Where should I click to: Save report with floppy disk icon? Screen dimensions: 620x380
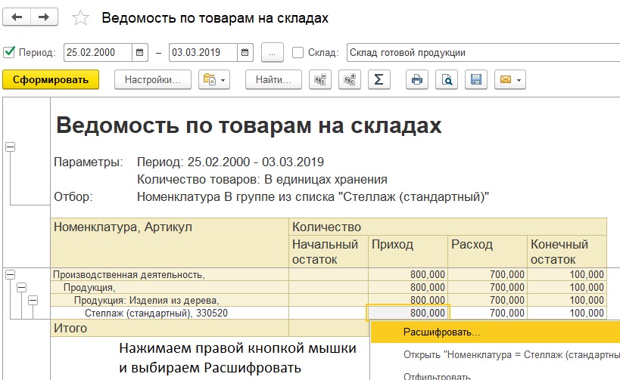[475, 80]
